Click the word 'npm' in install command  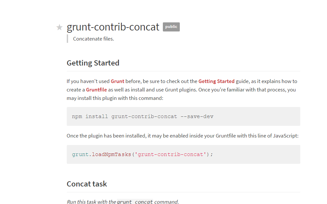pos(77,116)
